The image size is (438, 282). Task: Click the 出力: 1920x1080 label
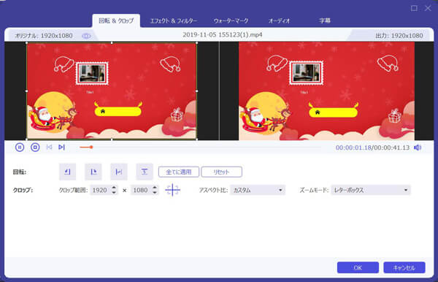click(399, 36)
